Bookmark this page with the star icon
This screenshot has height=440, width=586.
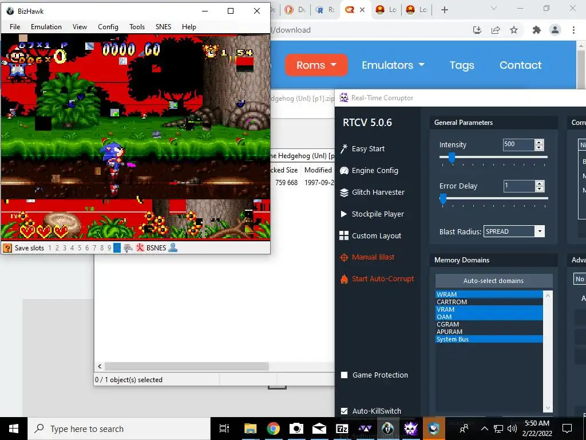point(514,30)
